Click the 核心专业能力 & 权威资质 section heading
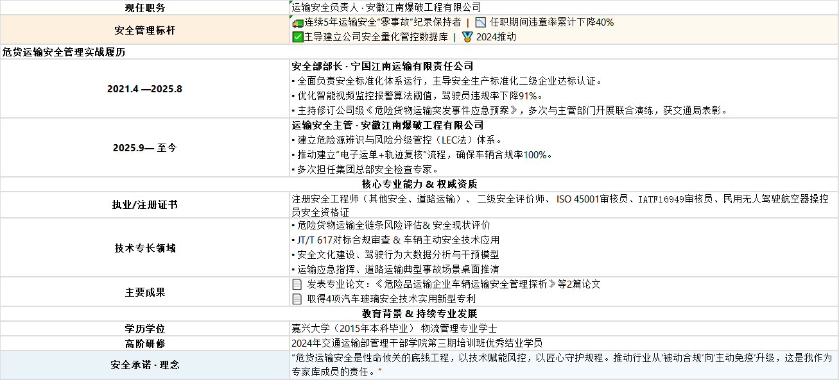 point(419,185)
